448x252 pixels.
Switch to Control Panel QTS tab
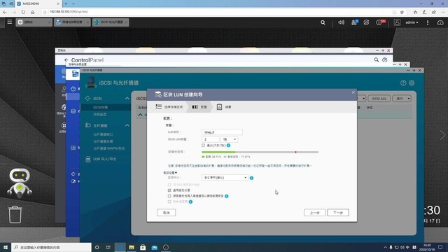pos(34,22)
